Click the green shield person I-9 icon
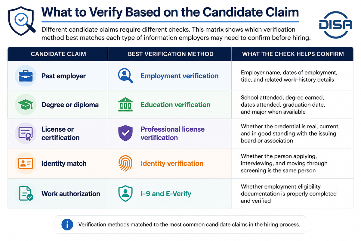The image size is (361, 241). (125, 193)
